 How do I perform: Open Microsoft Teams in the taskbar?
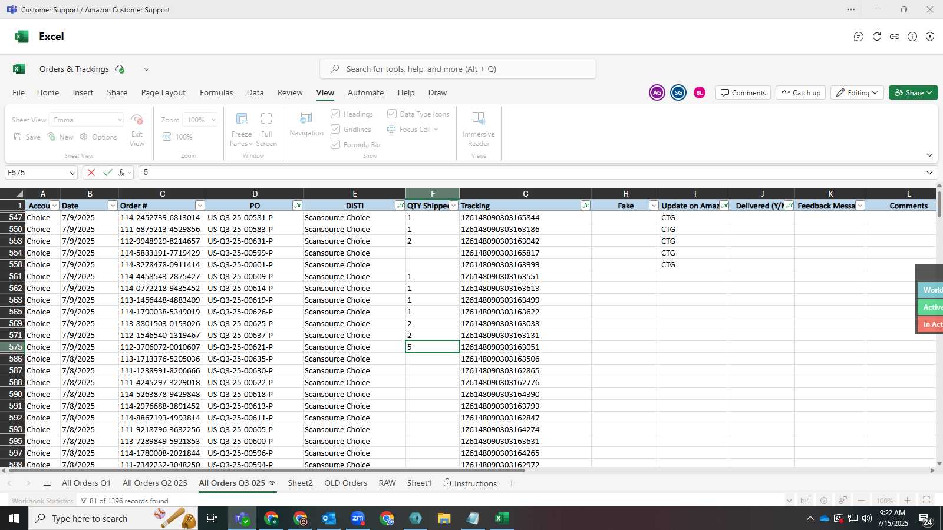242,518
